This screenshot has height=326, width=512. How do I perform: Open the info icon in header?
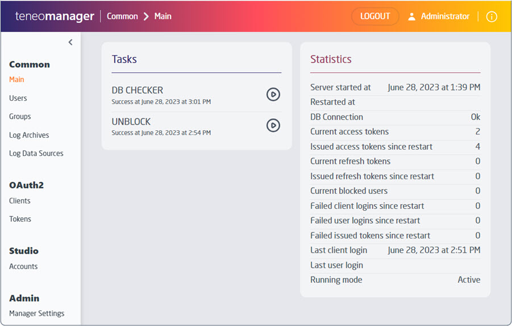(x=492, y=16)
